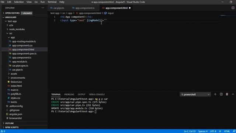Change indentation via Spaces: 4
This screenshot has width=236, height=133.
pyautogui.click(x=203, y=131)
